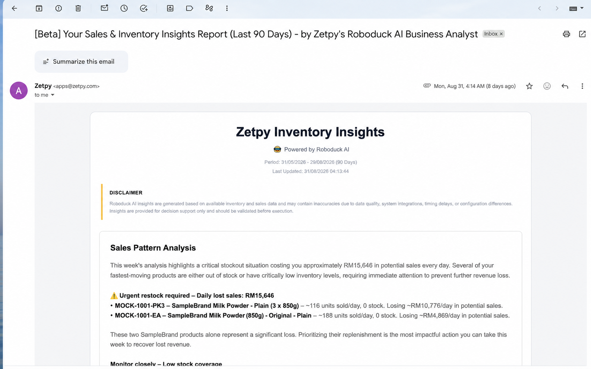Open email in a new window

(582, 34)
